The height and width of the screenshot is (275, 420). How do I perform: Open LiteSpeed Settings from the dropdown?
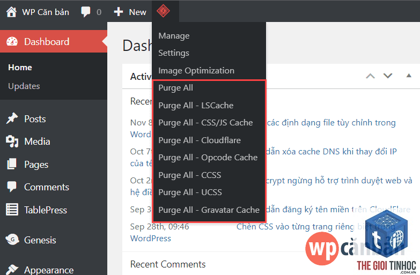[174, 53]
